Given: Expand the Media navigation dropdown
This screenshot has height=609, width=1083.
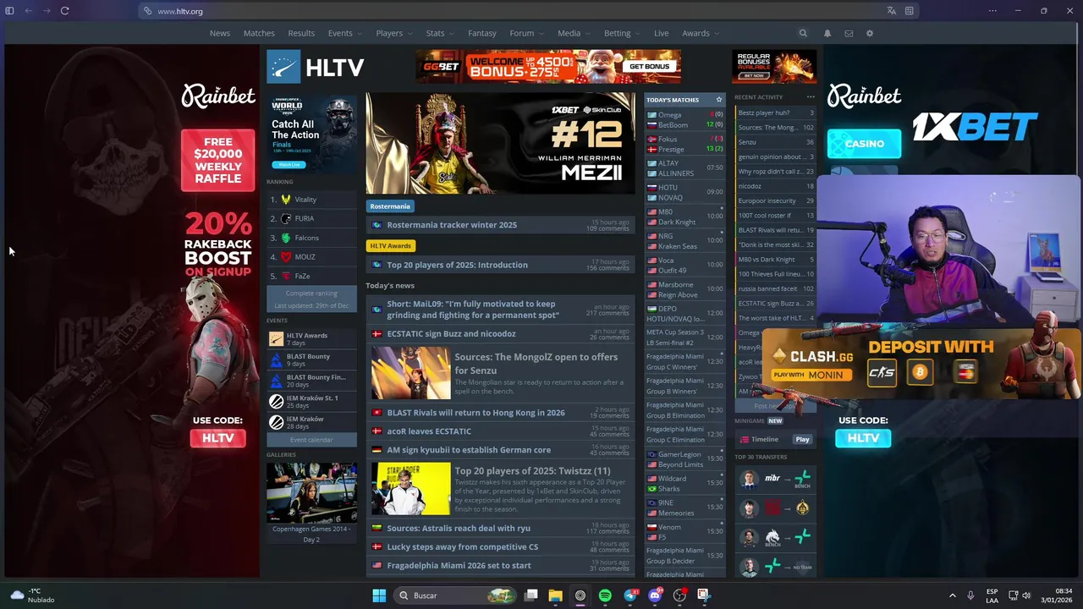Looking at the screenshot, I should click(574, 33).
